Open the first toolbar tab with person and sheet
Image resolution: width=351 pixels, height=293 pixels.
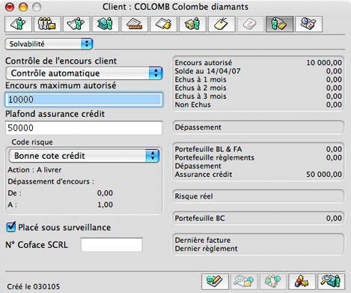click(19, 24)
